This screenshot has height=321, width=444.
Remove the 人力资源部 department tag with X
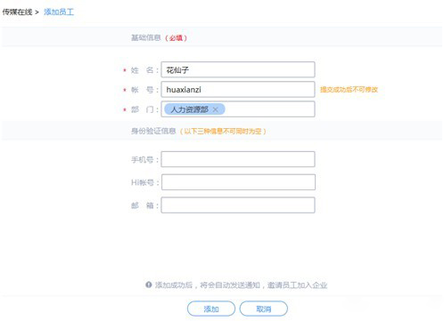216,109
